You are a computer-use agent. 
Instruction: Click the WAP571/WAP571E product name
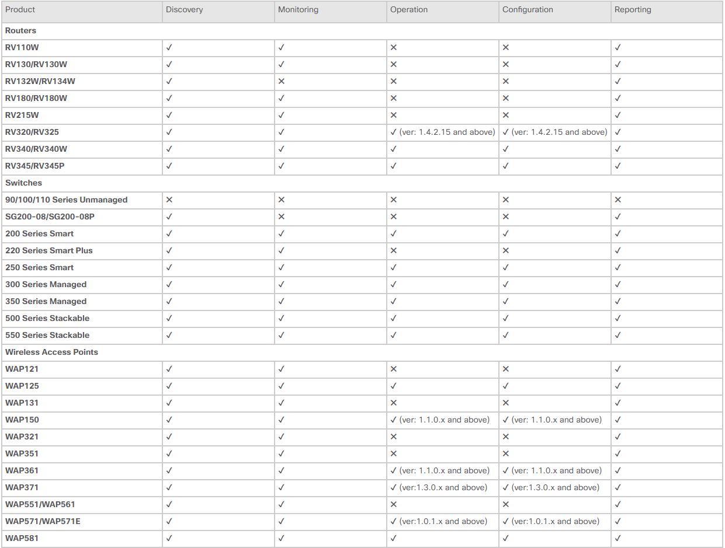(43, 521)
